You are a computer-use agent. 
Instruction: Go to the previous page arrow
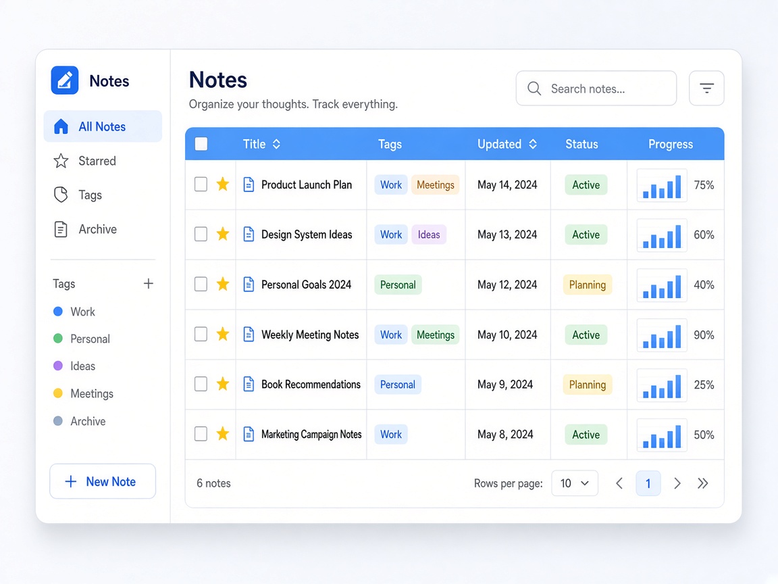click(x=619, y=483)
